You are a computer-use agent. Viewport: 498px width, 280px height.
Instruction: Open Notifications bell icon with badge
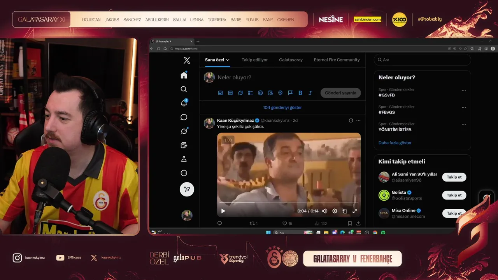tap(184, 103)
